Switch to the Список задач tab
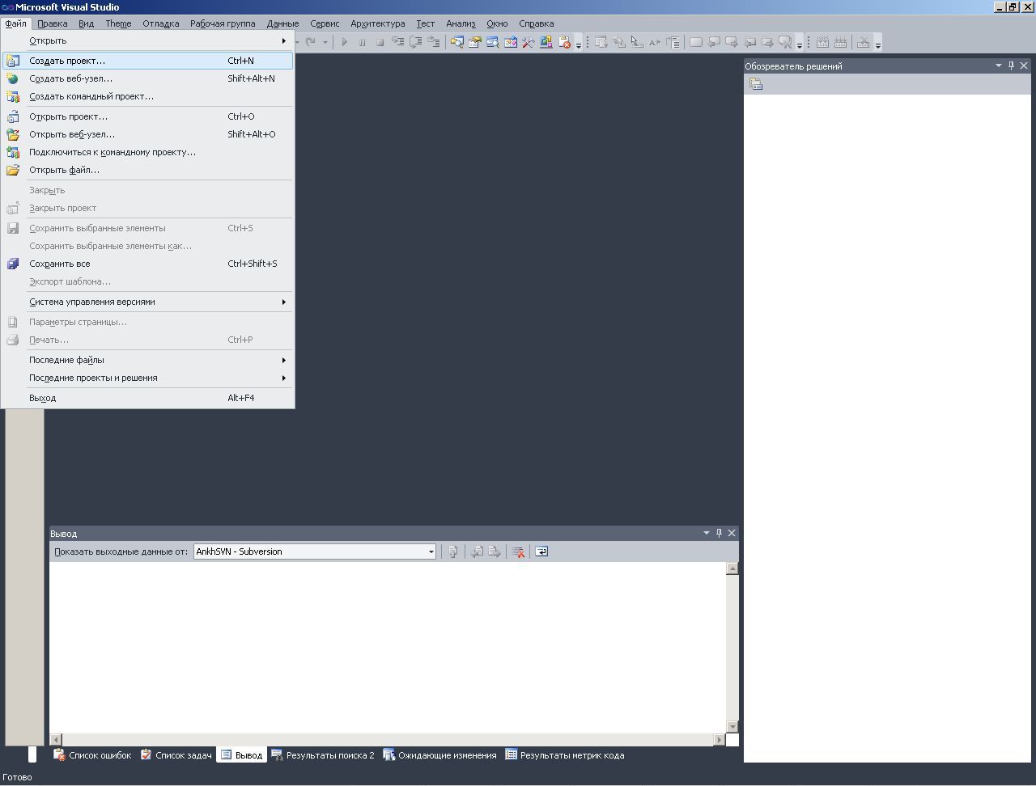The image size is (1036, 786). (x=176, y=755)
